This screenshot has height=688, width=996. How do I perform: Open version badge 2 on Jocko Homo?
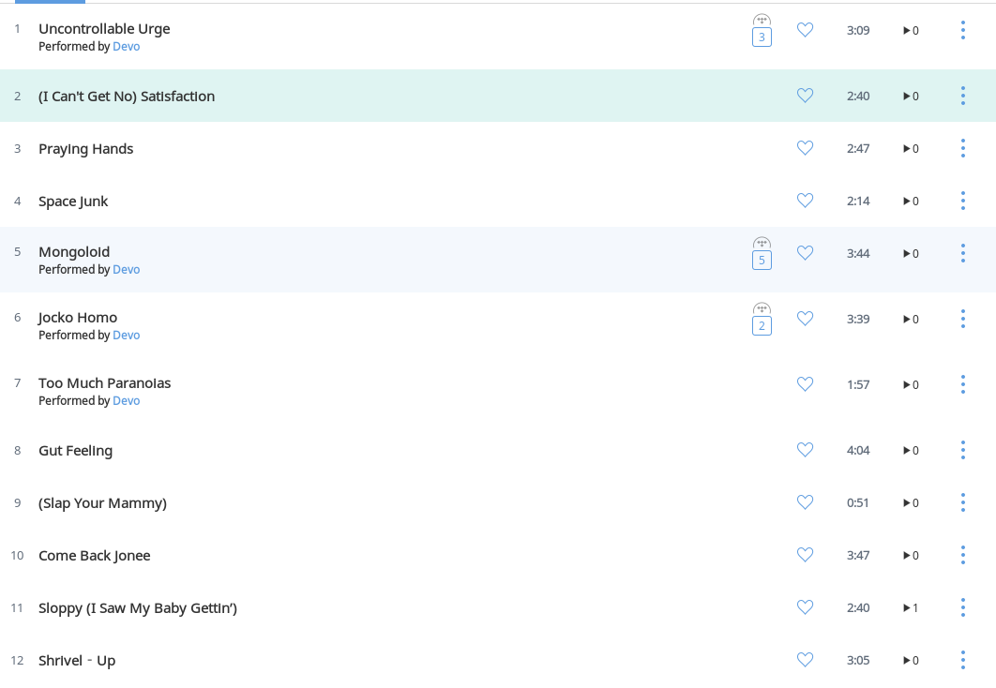(762, 325)
